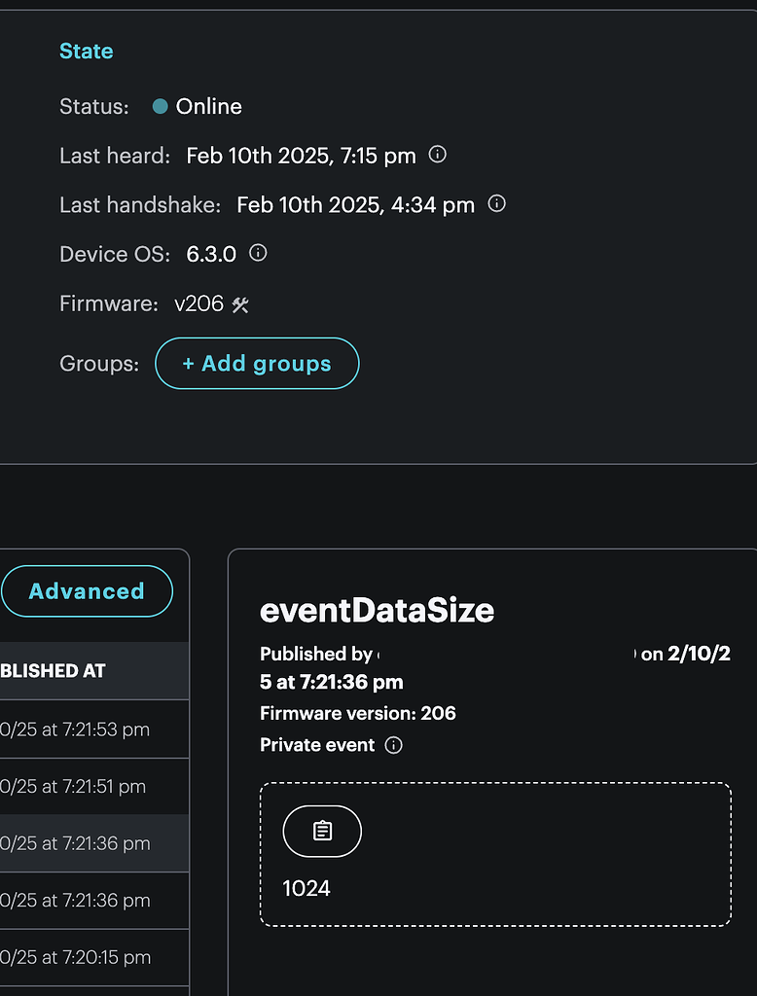Select the payload value 1024
Viewport: 757px width, 996px height.
(307, 888)
